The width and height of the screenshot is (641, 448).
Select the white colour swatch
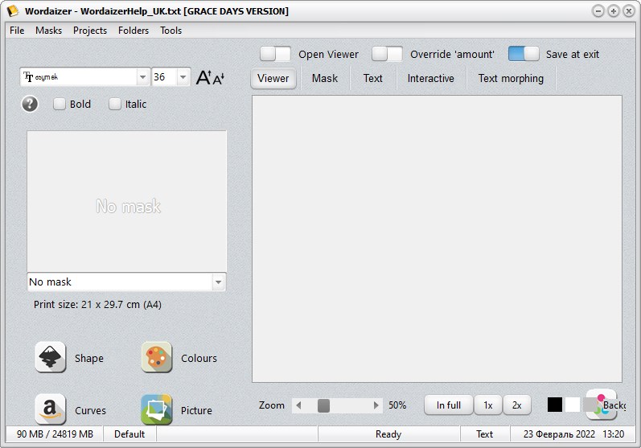573,405
